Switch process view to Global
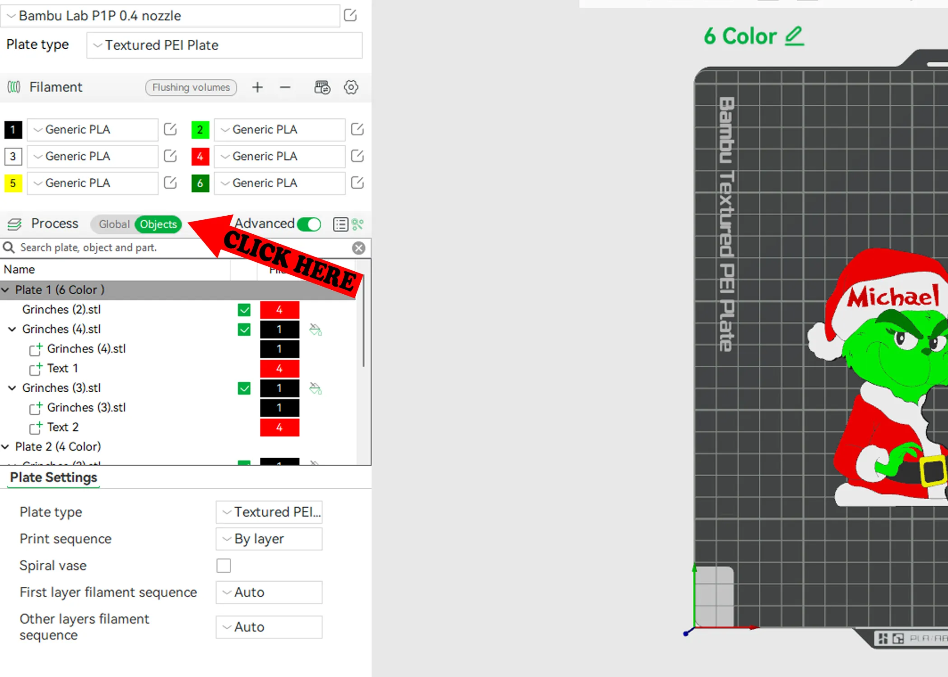The image size is (948, 677). tap(114, 224)
